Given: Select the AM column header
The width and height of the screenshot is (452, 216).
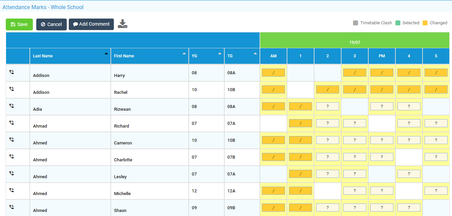Looking at the screenshot, I should coord(273,56).
